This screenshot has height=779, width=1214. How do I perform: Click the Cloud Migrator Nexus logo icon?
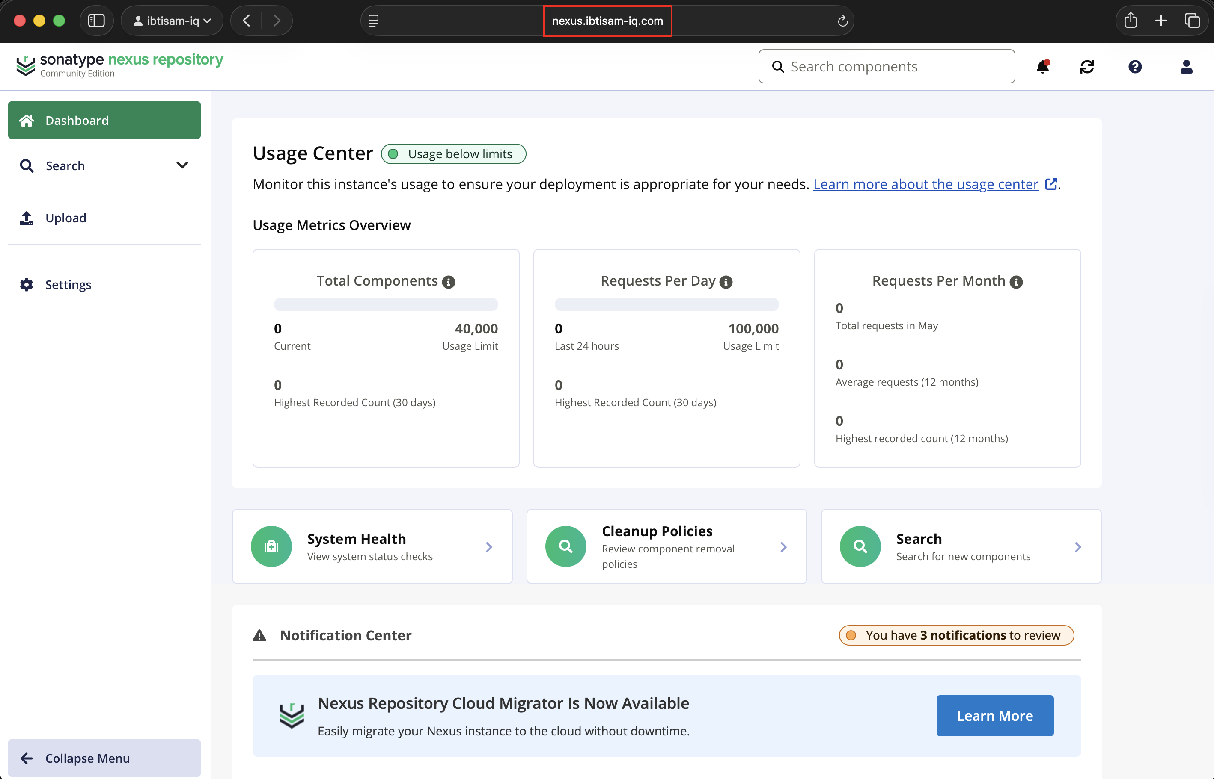[292, 715]
